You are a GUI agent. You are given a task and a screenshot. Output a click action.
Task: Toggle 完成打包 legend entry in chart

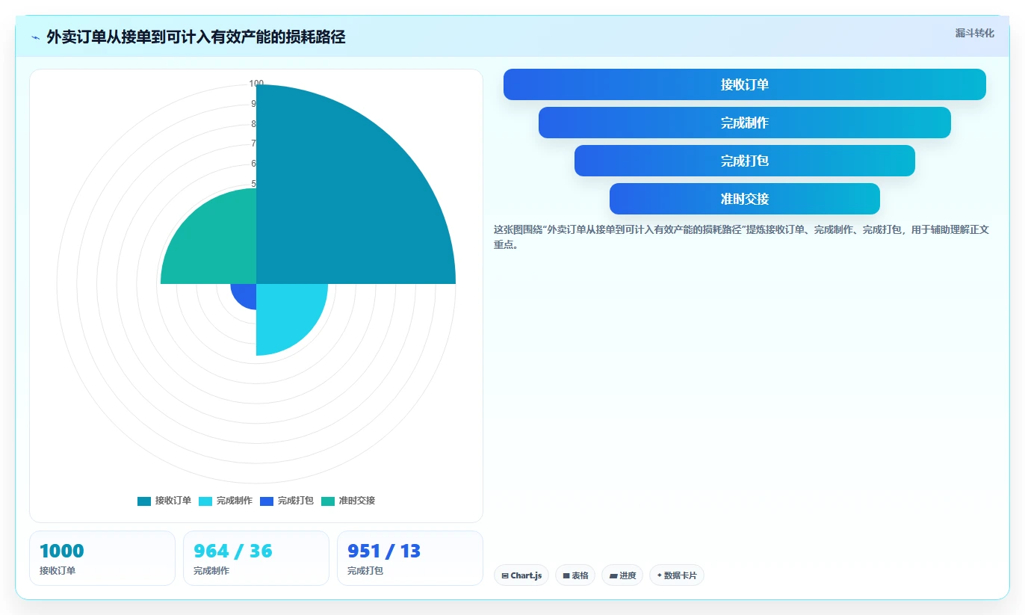[287, 501]
